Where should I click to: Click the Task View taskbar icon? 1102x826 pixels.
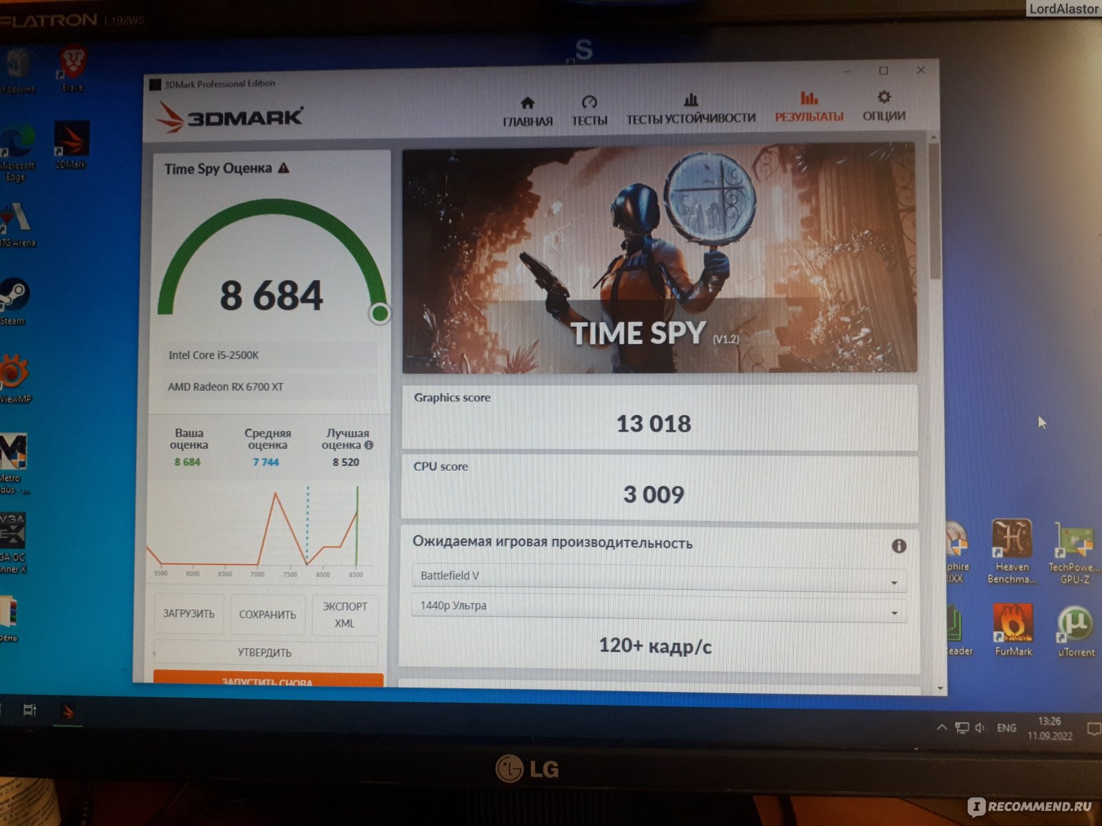(x=29, y=710)
